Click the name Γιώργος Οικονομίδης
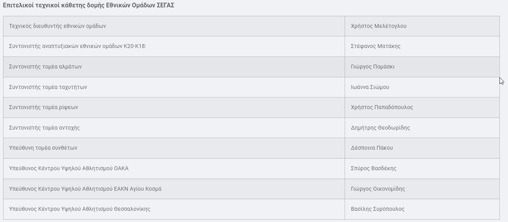Image resolution: width=508 pixels, height=222 pixels. (378, 189)
